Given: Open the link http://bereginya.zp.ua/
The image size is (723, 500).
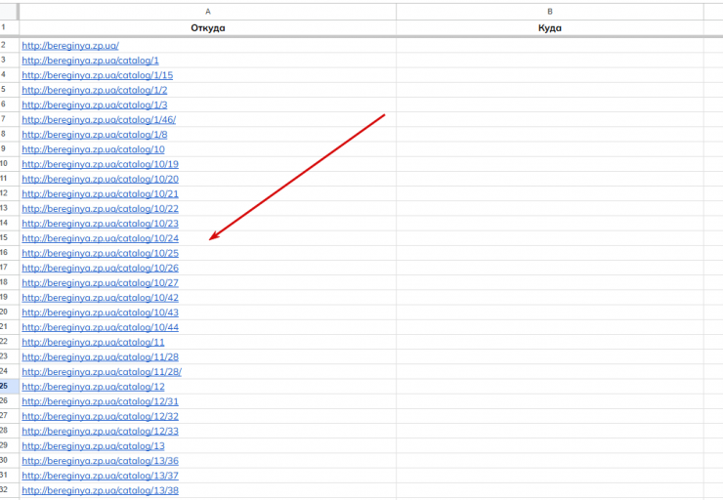Looking at the screenshot, I should tap(70, 46).
